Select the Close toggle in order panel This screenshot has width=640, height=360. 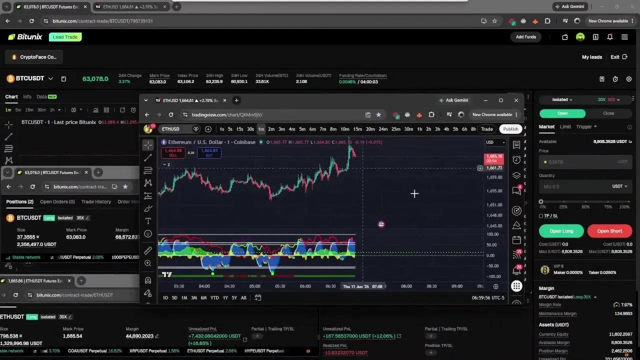click(608, 113)
